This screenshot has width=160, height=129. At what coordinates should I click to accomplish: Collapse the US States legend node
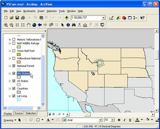10,81
